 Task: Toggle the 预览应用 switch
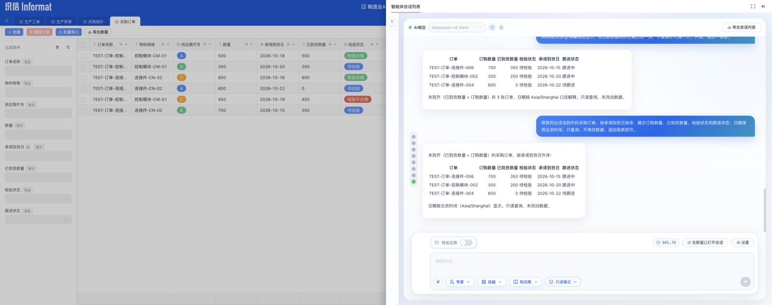(x=466, y=242)
